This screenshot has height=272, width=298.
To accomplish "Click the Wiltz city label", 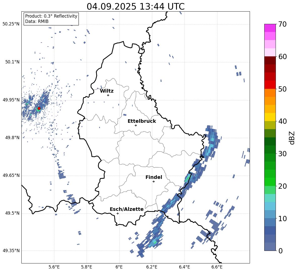I will pyautogui.click(x=107, y=91).
